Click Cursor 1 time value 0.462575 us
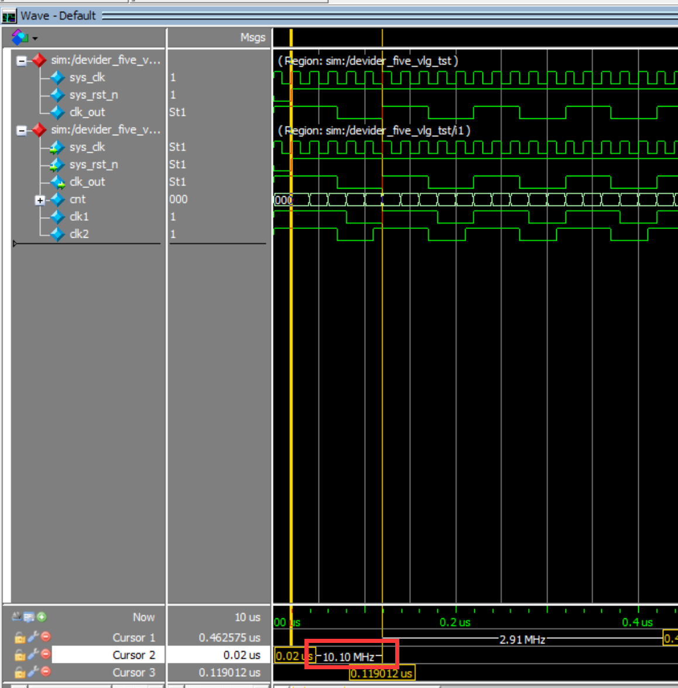678x688 pixels. click(x=230, y=638)
